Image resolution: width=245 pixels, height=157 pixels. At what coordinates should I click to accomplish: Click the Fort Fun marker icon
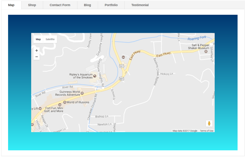point(60,105)
